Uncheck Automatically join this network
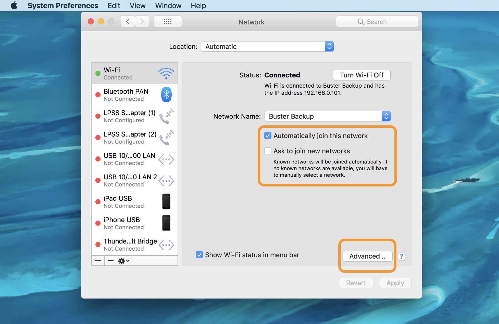 click(x=268, y=136)
